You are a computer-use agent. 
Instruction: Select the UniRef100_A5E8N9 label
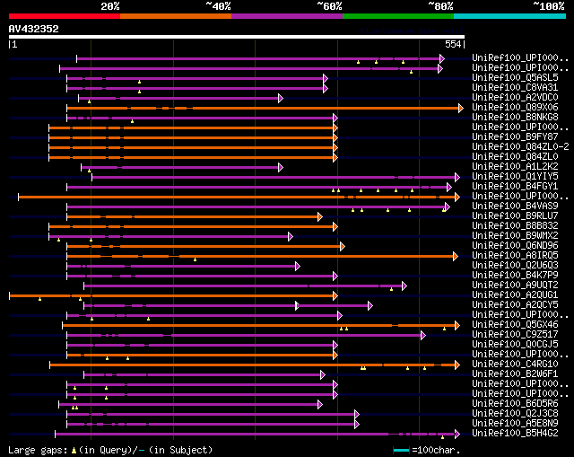(x=515, y=424)
